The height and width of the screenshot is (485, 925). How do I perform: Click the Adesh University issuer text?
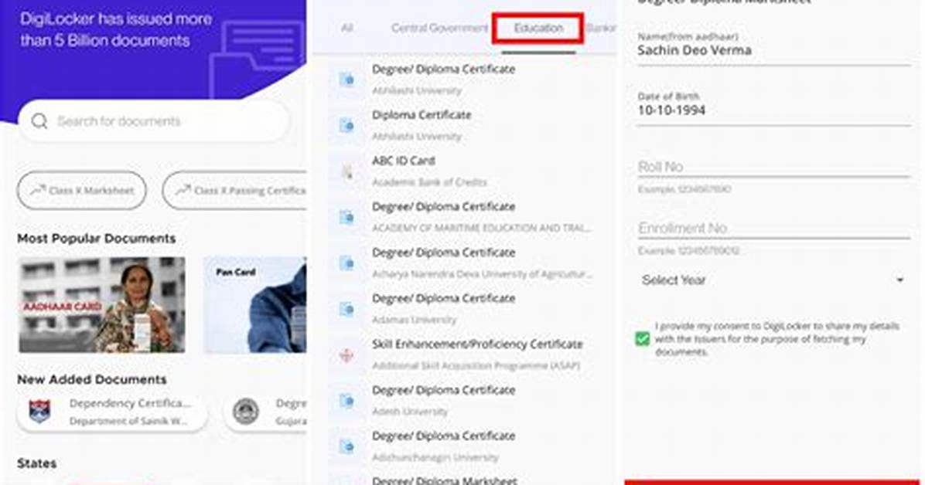[x=410, y=412]
